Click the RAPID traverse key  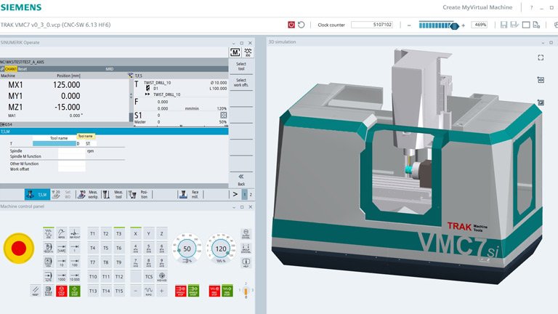(x=149, y=291)
